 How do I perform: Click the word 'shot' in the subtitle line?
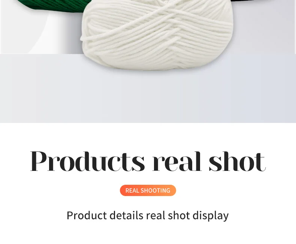(x=179, y=215)
